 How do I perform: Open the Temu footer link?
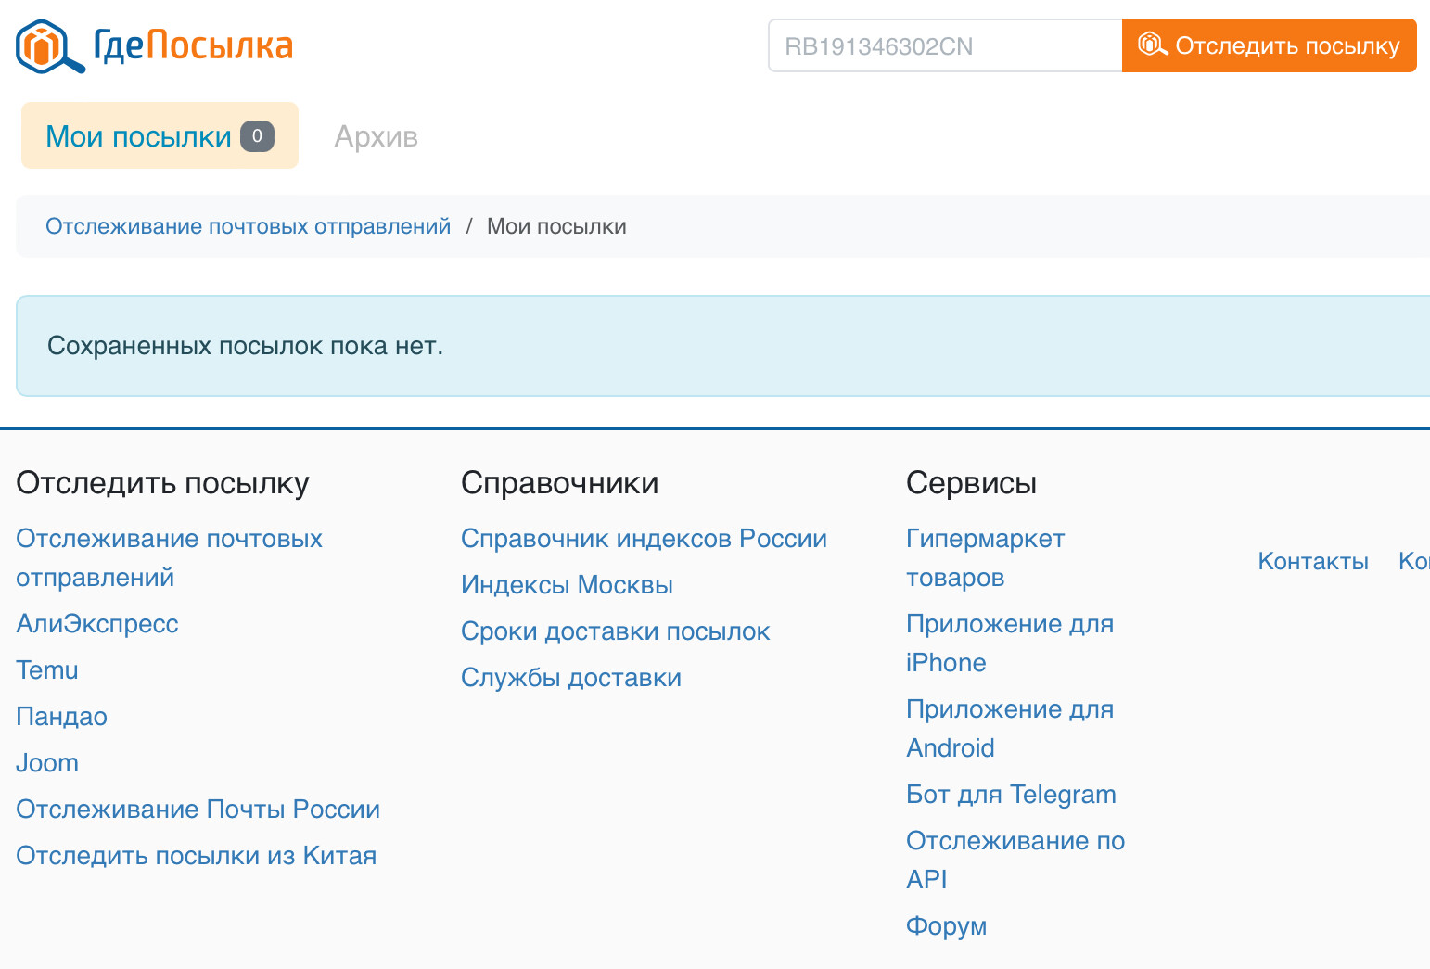click(47, 669)
